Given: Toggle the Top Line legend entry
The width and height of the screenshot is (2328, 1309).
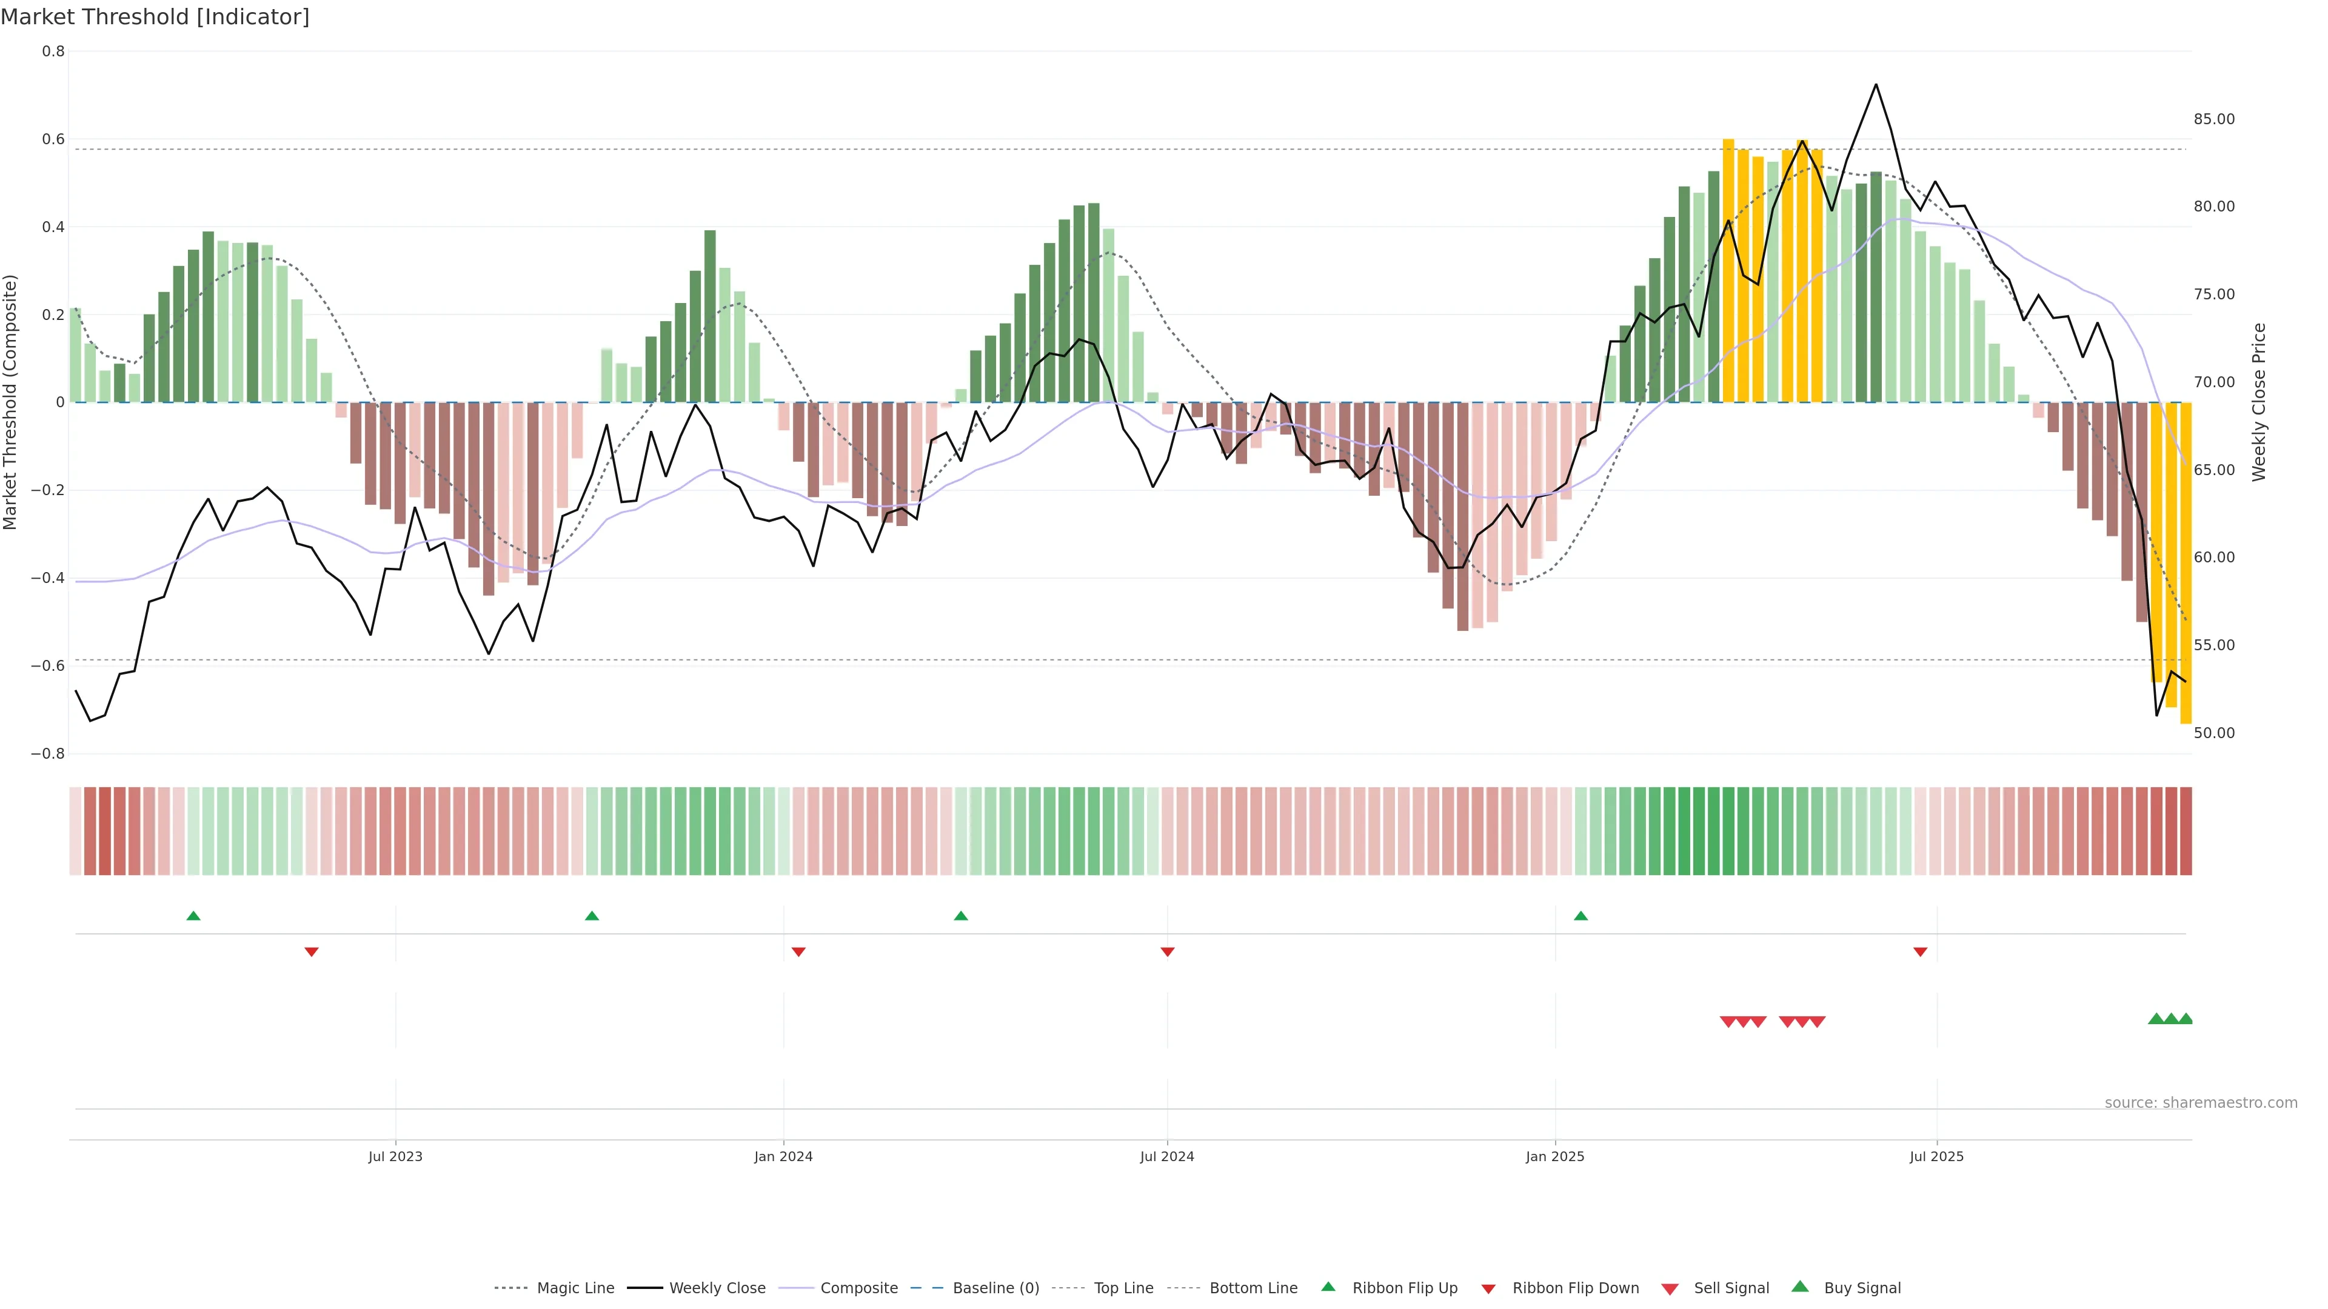Looking at the screenshot, I should pos(1123,1288).
